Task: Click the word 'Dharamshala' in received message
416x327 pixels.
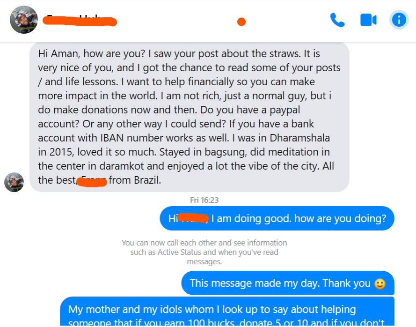Action: 300,138
